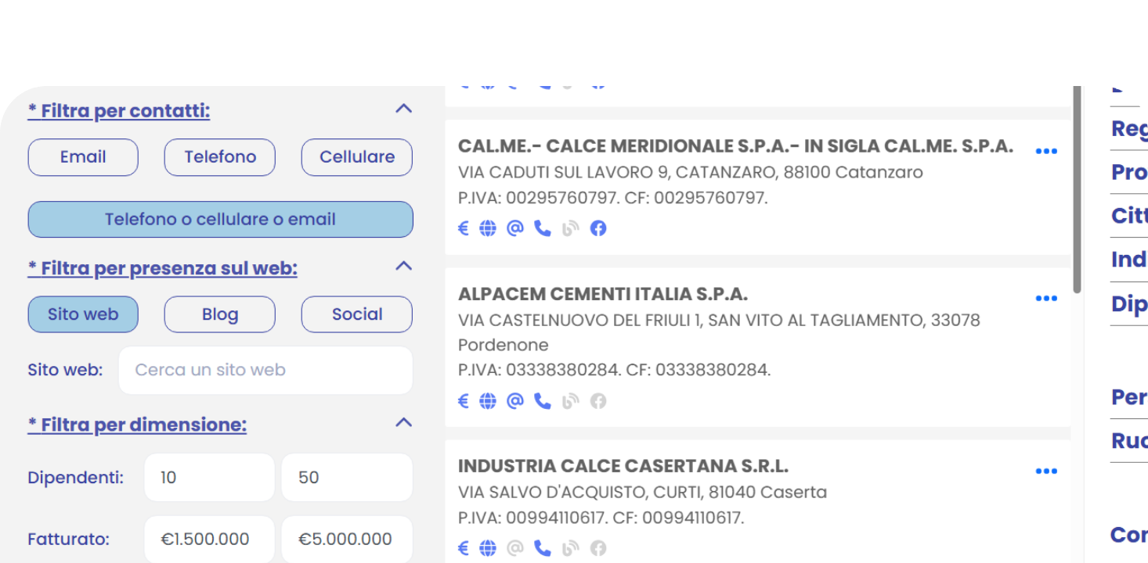Viewport: 1148px width, 563px height.
Task: Open Industria Calce Casertana S.R.L. company name
Action: tap(623, 466)
